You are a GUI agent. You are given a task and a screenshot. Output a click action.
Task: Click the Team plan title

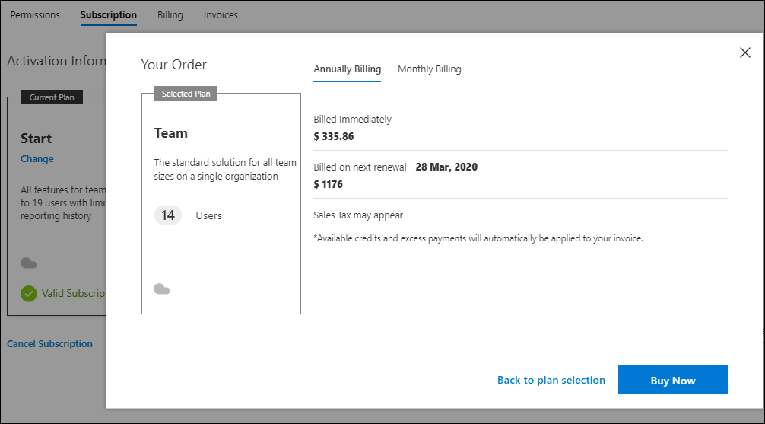[171, 133]
